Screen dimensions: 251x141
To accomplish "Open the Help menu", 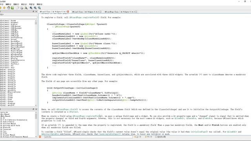I will point(39,4).
